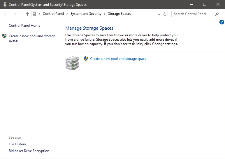Go to Control Panel Home
The height and width of the screenshot is (159, 225).
click(x=24, y=26)
